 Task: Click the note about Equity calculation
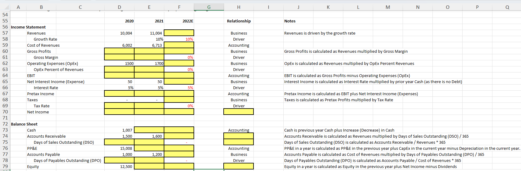[370, 166]
